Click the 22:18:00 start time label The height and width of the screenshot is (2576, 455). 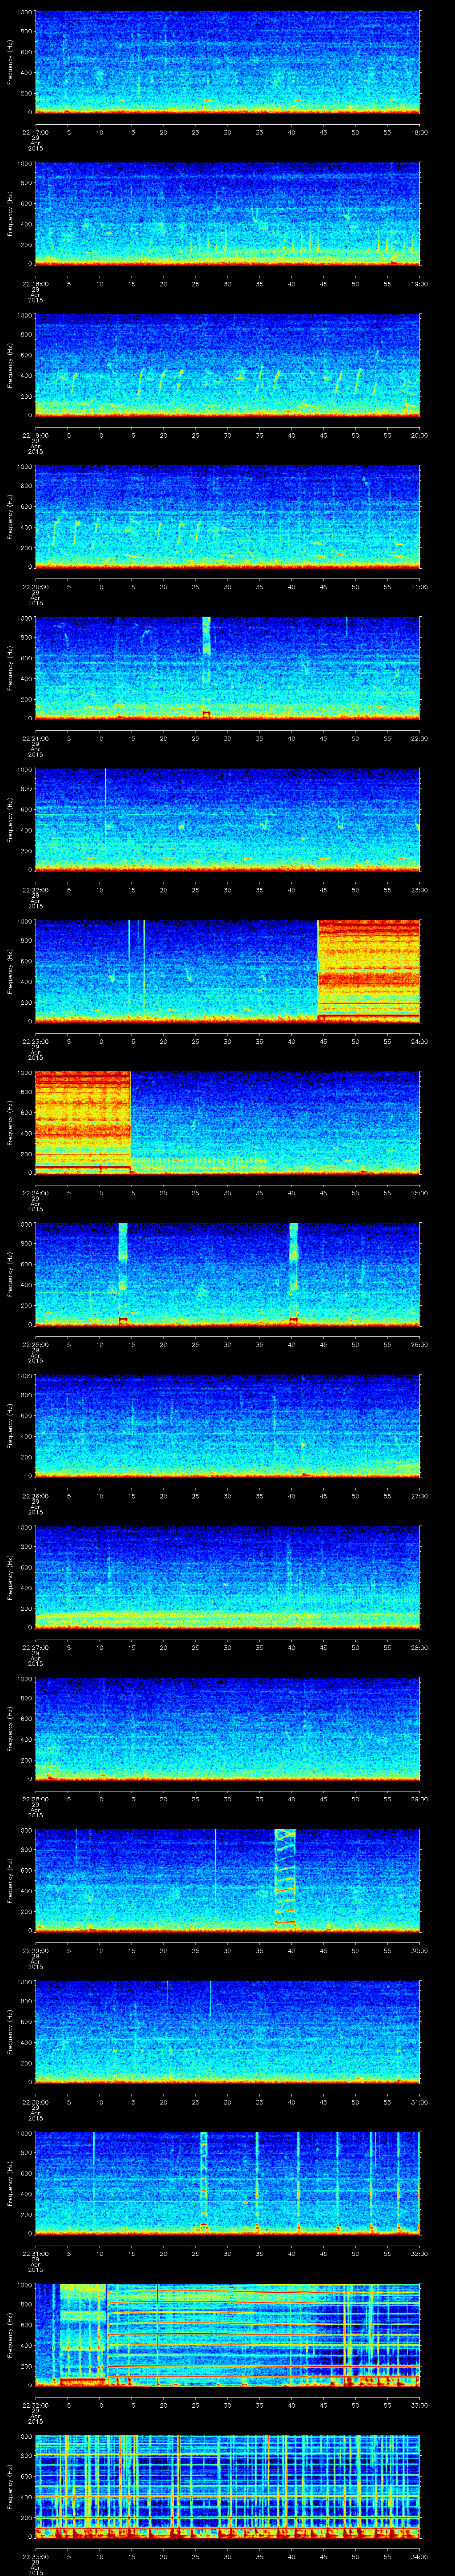(35, 284)
